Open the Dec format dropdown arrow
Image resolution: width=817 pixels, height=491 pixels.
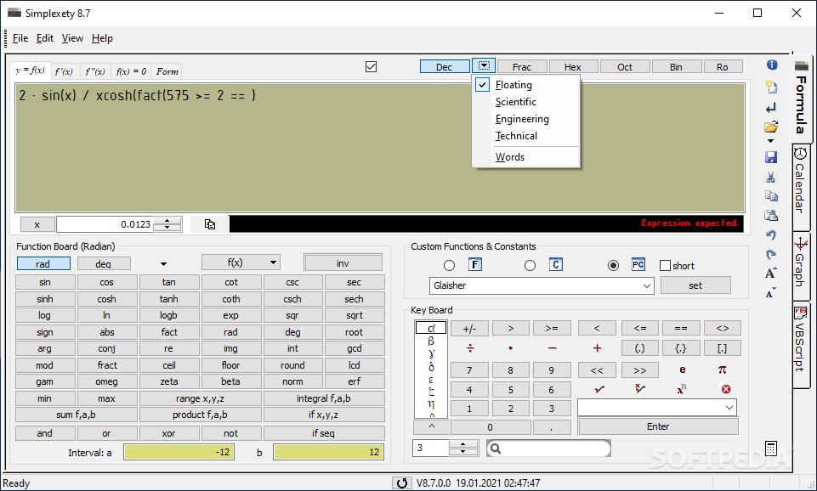484,66
